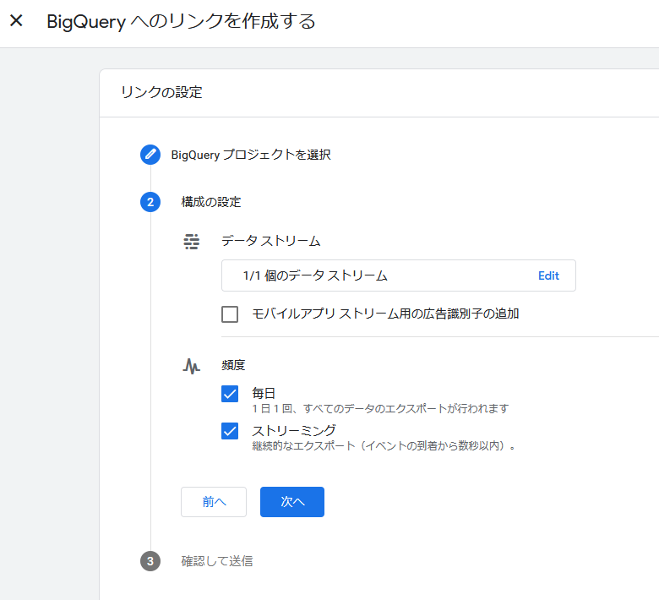This screenshot has height=600, width=659.
Task: Select step 2 circle 構成の設定
Action: [x=150, y=202]
